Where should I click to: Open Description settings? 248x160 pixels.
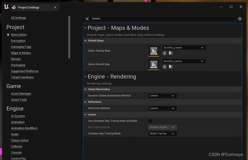point(19,35)
